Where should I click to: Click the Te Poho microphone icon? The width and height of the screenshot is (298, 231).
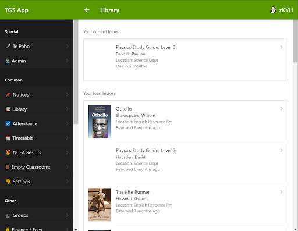coord(8,46)
